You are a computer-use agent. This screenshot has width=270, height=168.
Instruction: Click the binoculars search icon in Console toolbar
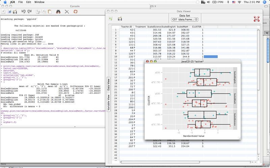[x=58, y=12]
